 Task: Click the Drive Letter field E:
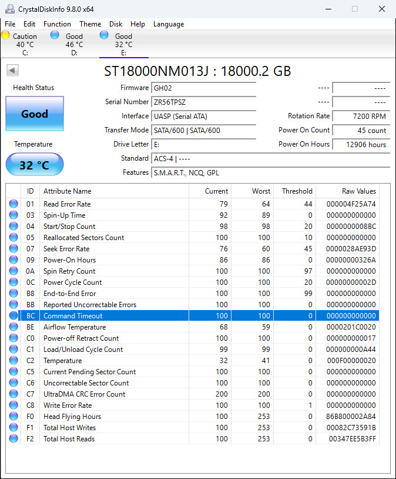click(203, 145)
